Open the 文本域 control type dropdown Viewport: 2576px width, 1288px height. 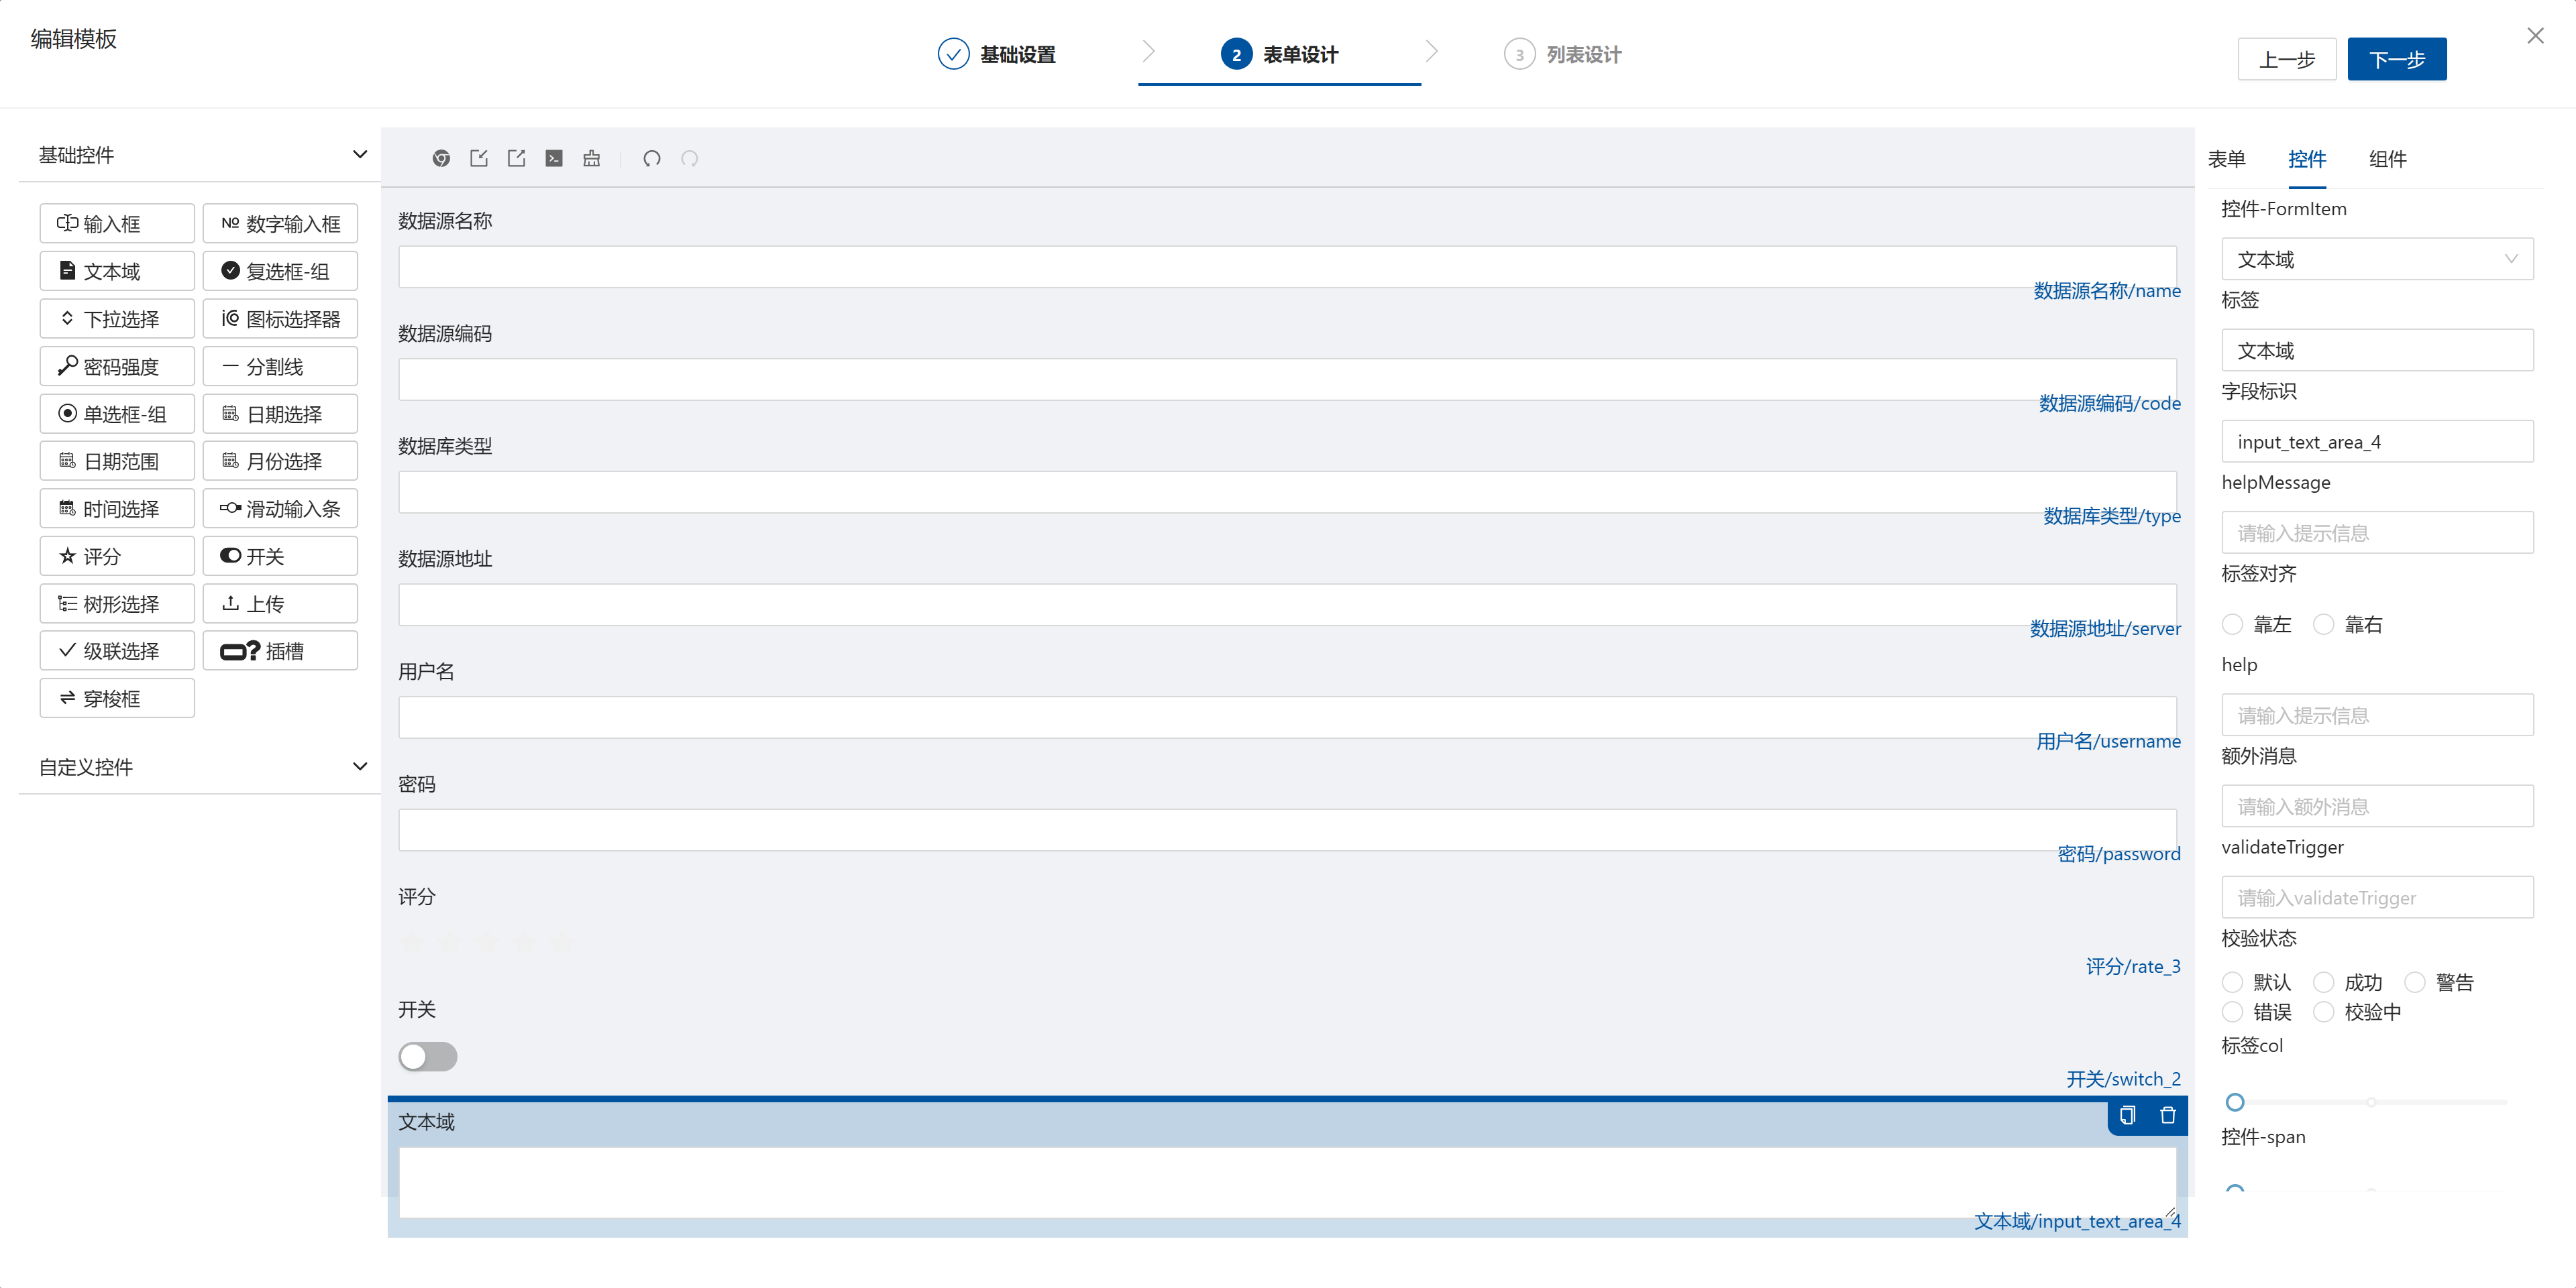pyautogui.click(x=2377, y=259)
